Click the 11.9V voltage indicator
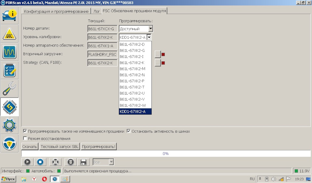The image size is (312, 183). [302, 171]
